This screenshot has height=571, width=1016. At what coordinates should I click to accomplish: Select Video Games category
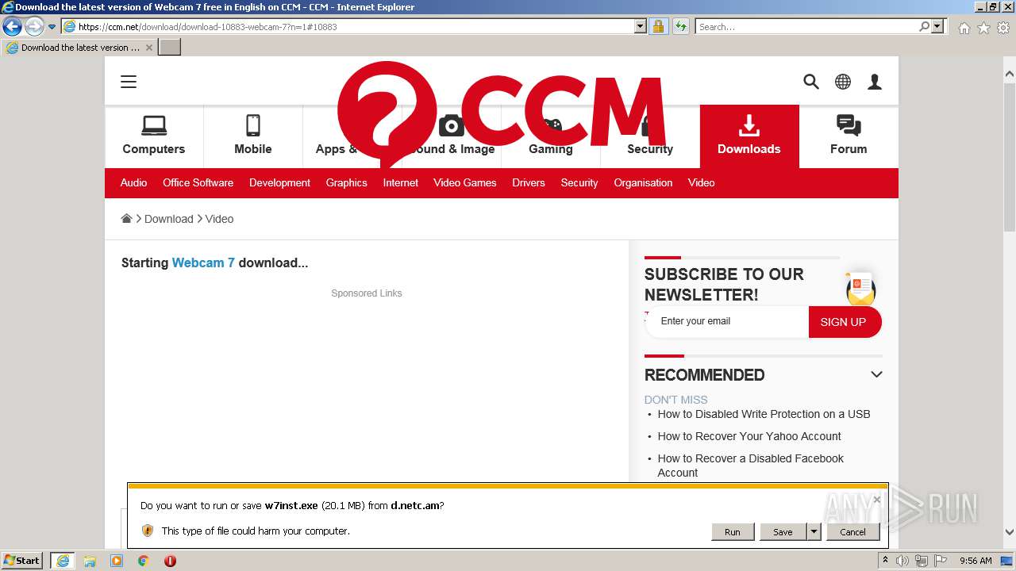465,182
